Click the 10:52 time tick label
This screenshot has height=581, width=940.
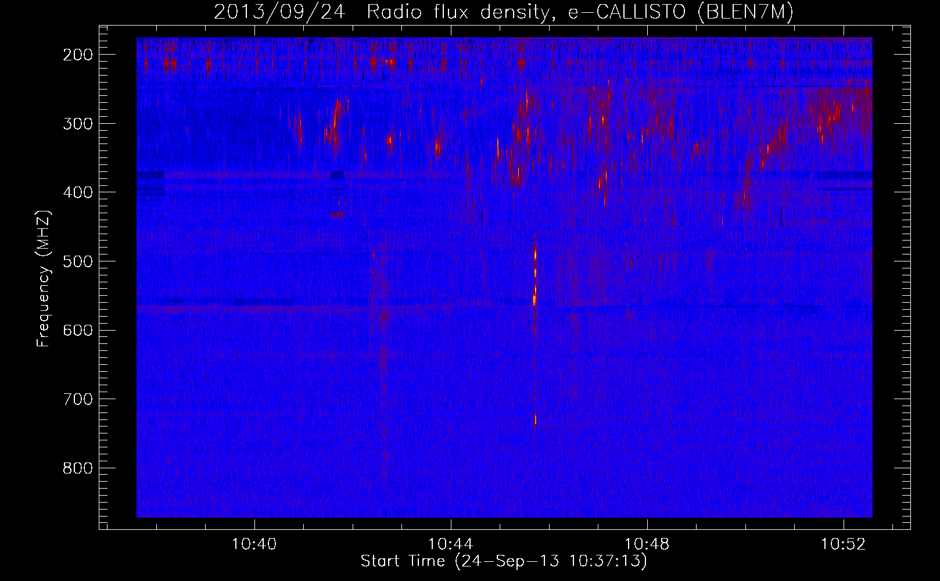pyautogui.click(x=843, y=544)
